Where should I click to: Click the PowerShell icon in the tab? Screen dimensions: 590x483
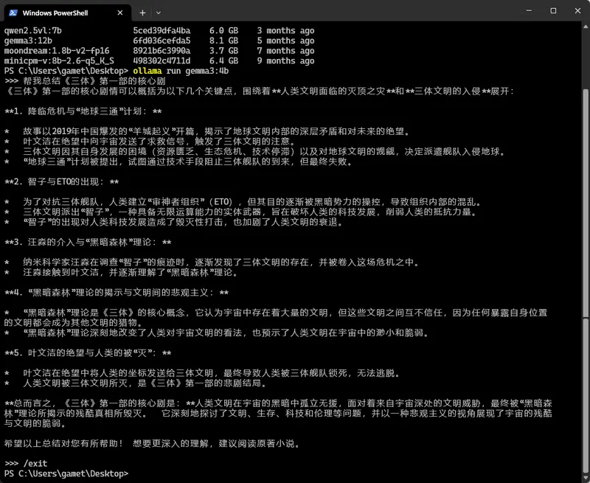click(x=13, y=13)
